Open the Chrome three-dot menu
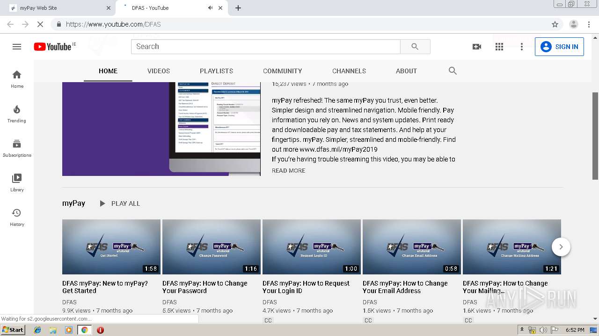The width and height of the screenshot is (599, 336). click(x=589, y=24)
